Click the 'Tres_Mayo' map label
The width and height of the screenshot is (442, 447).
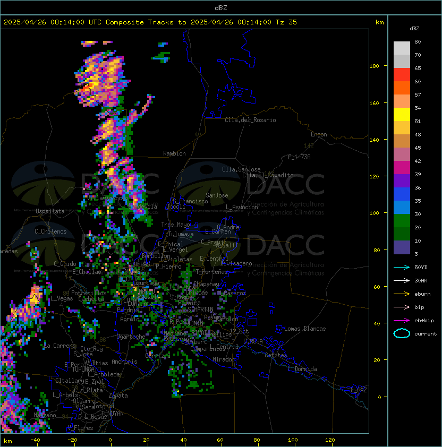coord(175,225)
